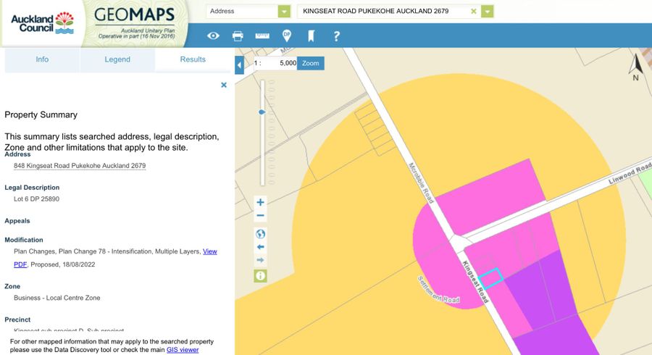
Task: Click the 'Kingseat Road' map label
Action: pos(476,282)
